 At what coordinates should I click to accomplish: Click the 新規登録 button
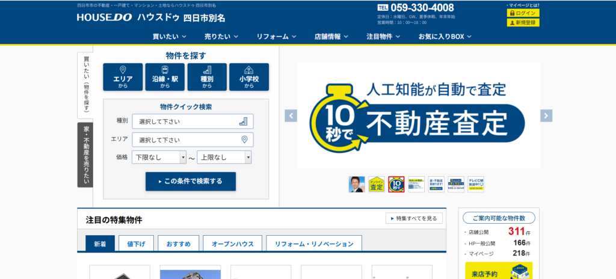click(523, 23)
